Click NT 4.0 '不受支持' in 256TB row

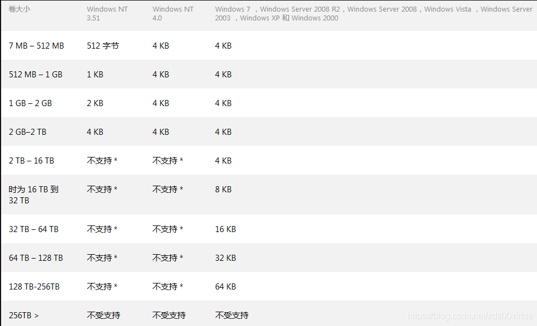click(169, 315)
